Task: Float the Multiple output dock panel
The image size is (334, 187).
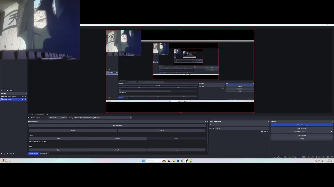Action: (205, 122)
